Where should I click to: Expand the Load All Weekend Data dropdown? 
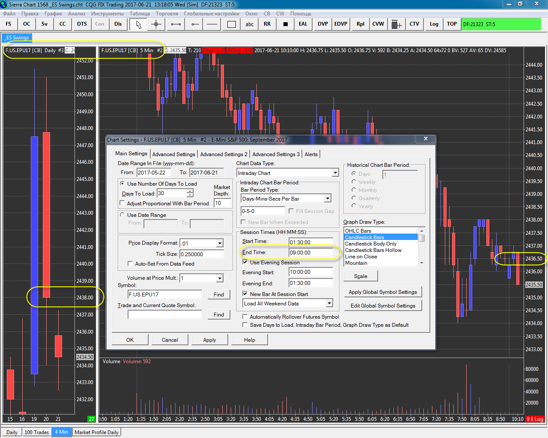tap(329, 303)
